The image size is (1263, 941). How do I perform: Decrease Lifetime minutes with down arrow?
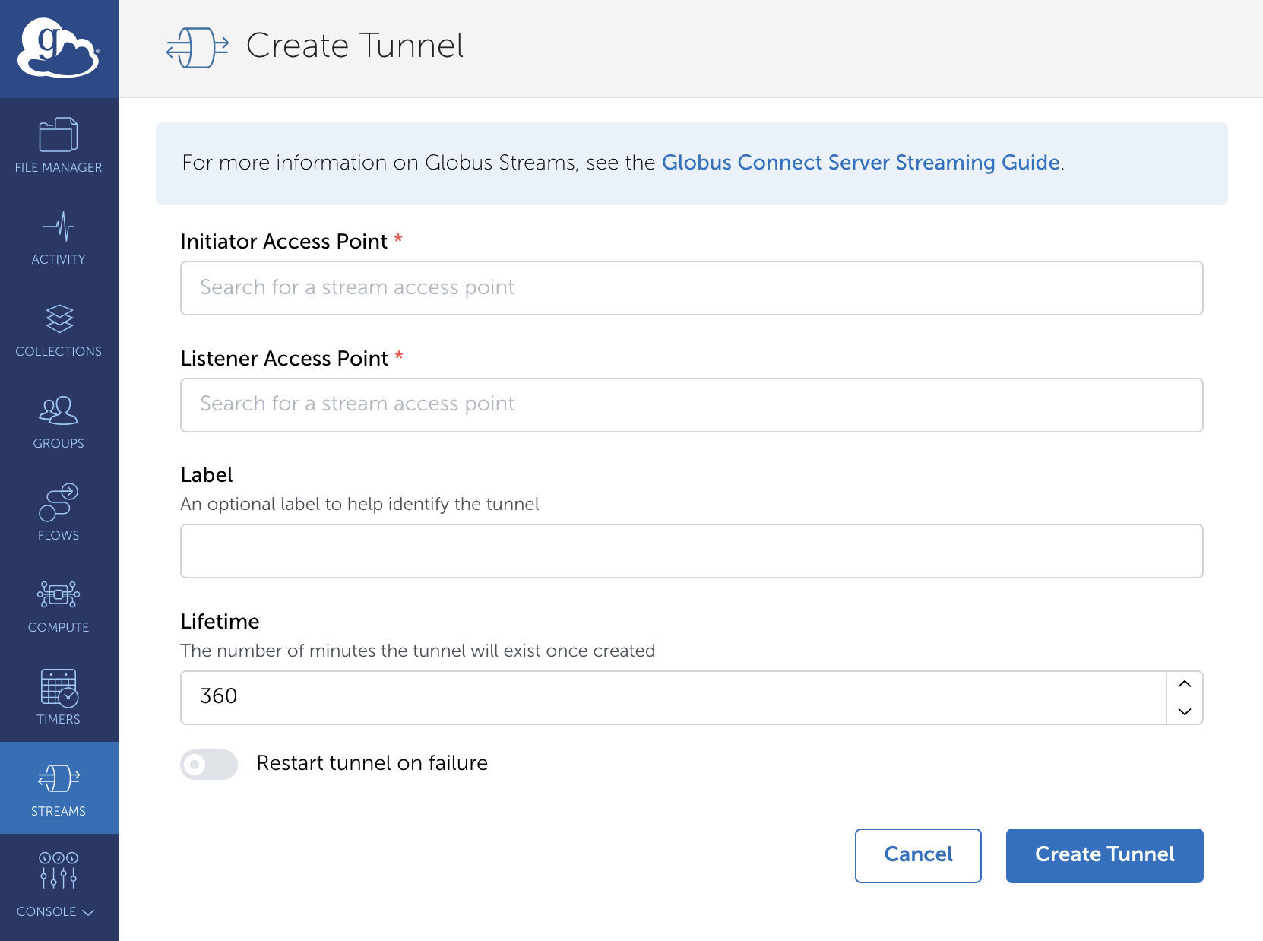pos(1185,711)
